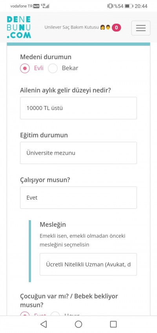The image size is (157, 333).
Task: Tap the Android back triangle button
Action: pyautogui.click(x=44, y=324)
